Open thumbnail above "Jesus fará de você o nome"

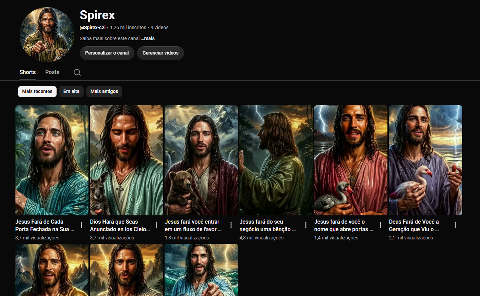coord(351,160)
